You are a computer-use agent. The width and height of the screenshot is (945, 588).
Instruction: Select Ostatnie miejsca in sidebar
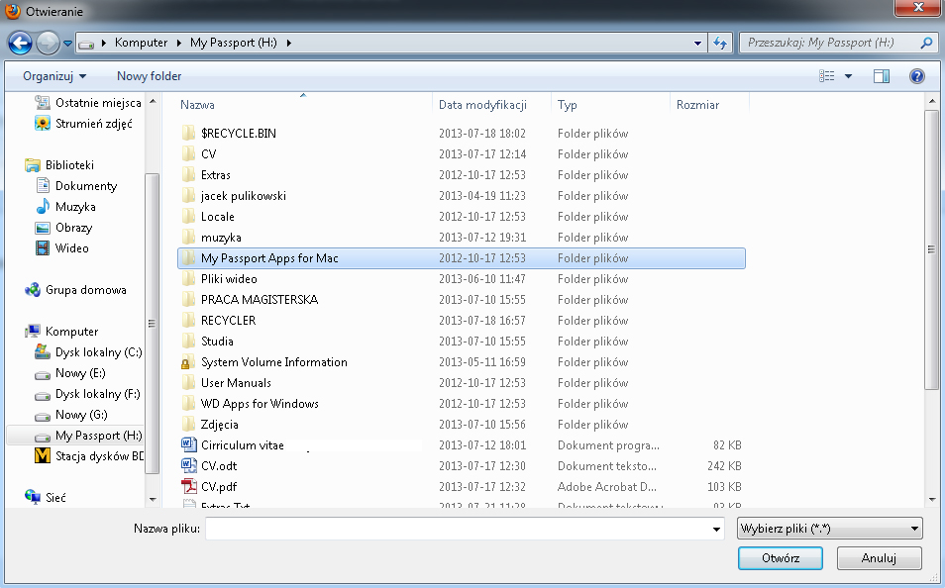pos(87,103)
